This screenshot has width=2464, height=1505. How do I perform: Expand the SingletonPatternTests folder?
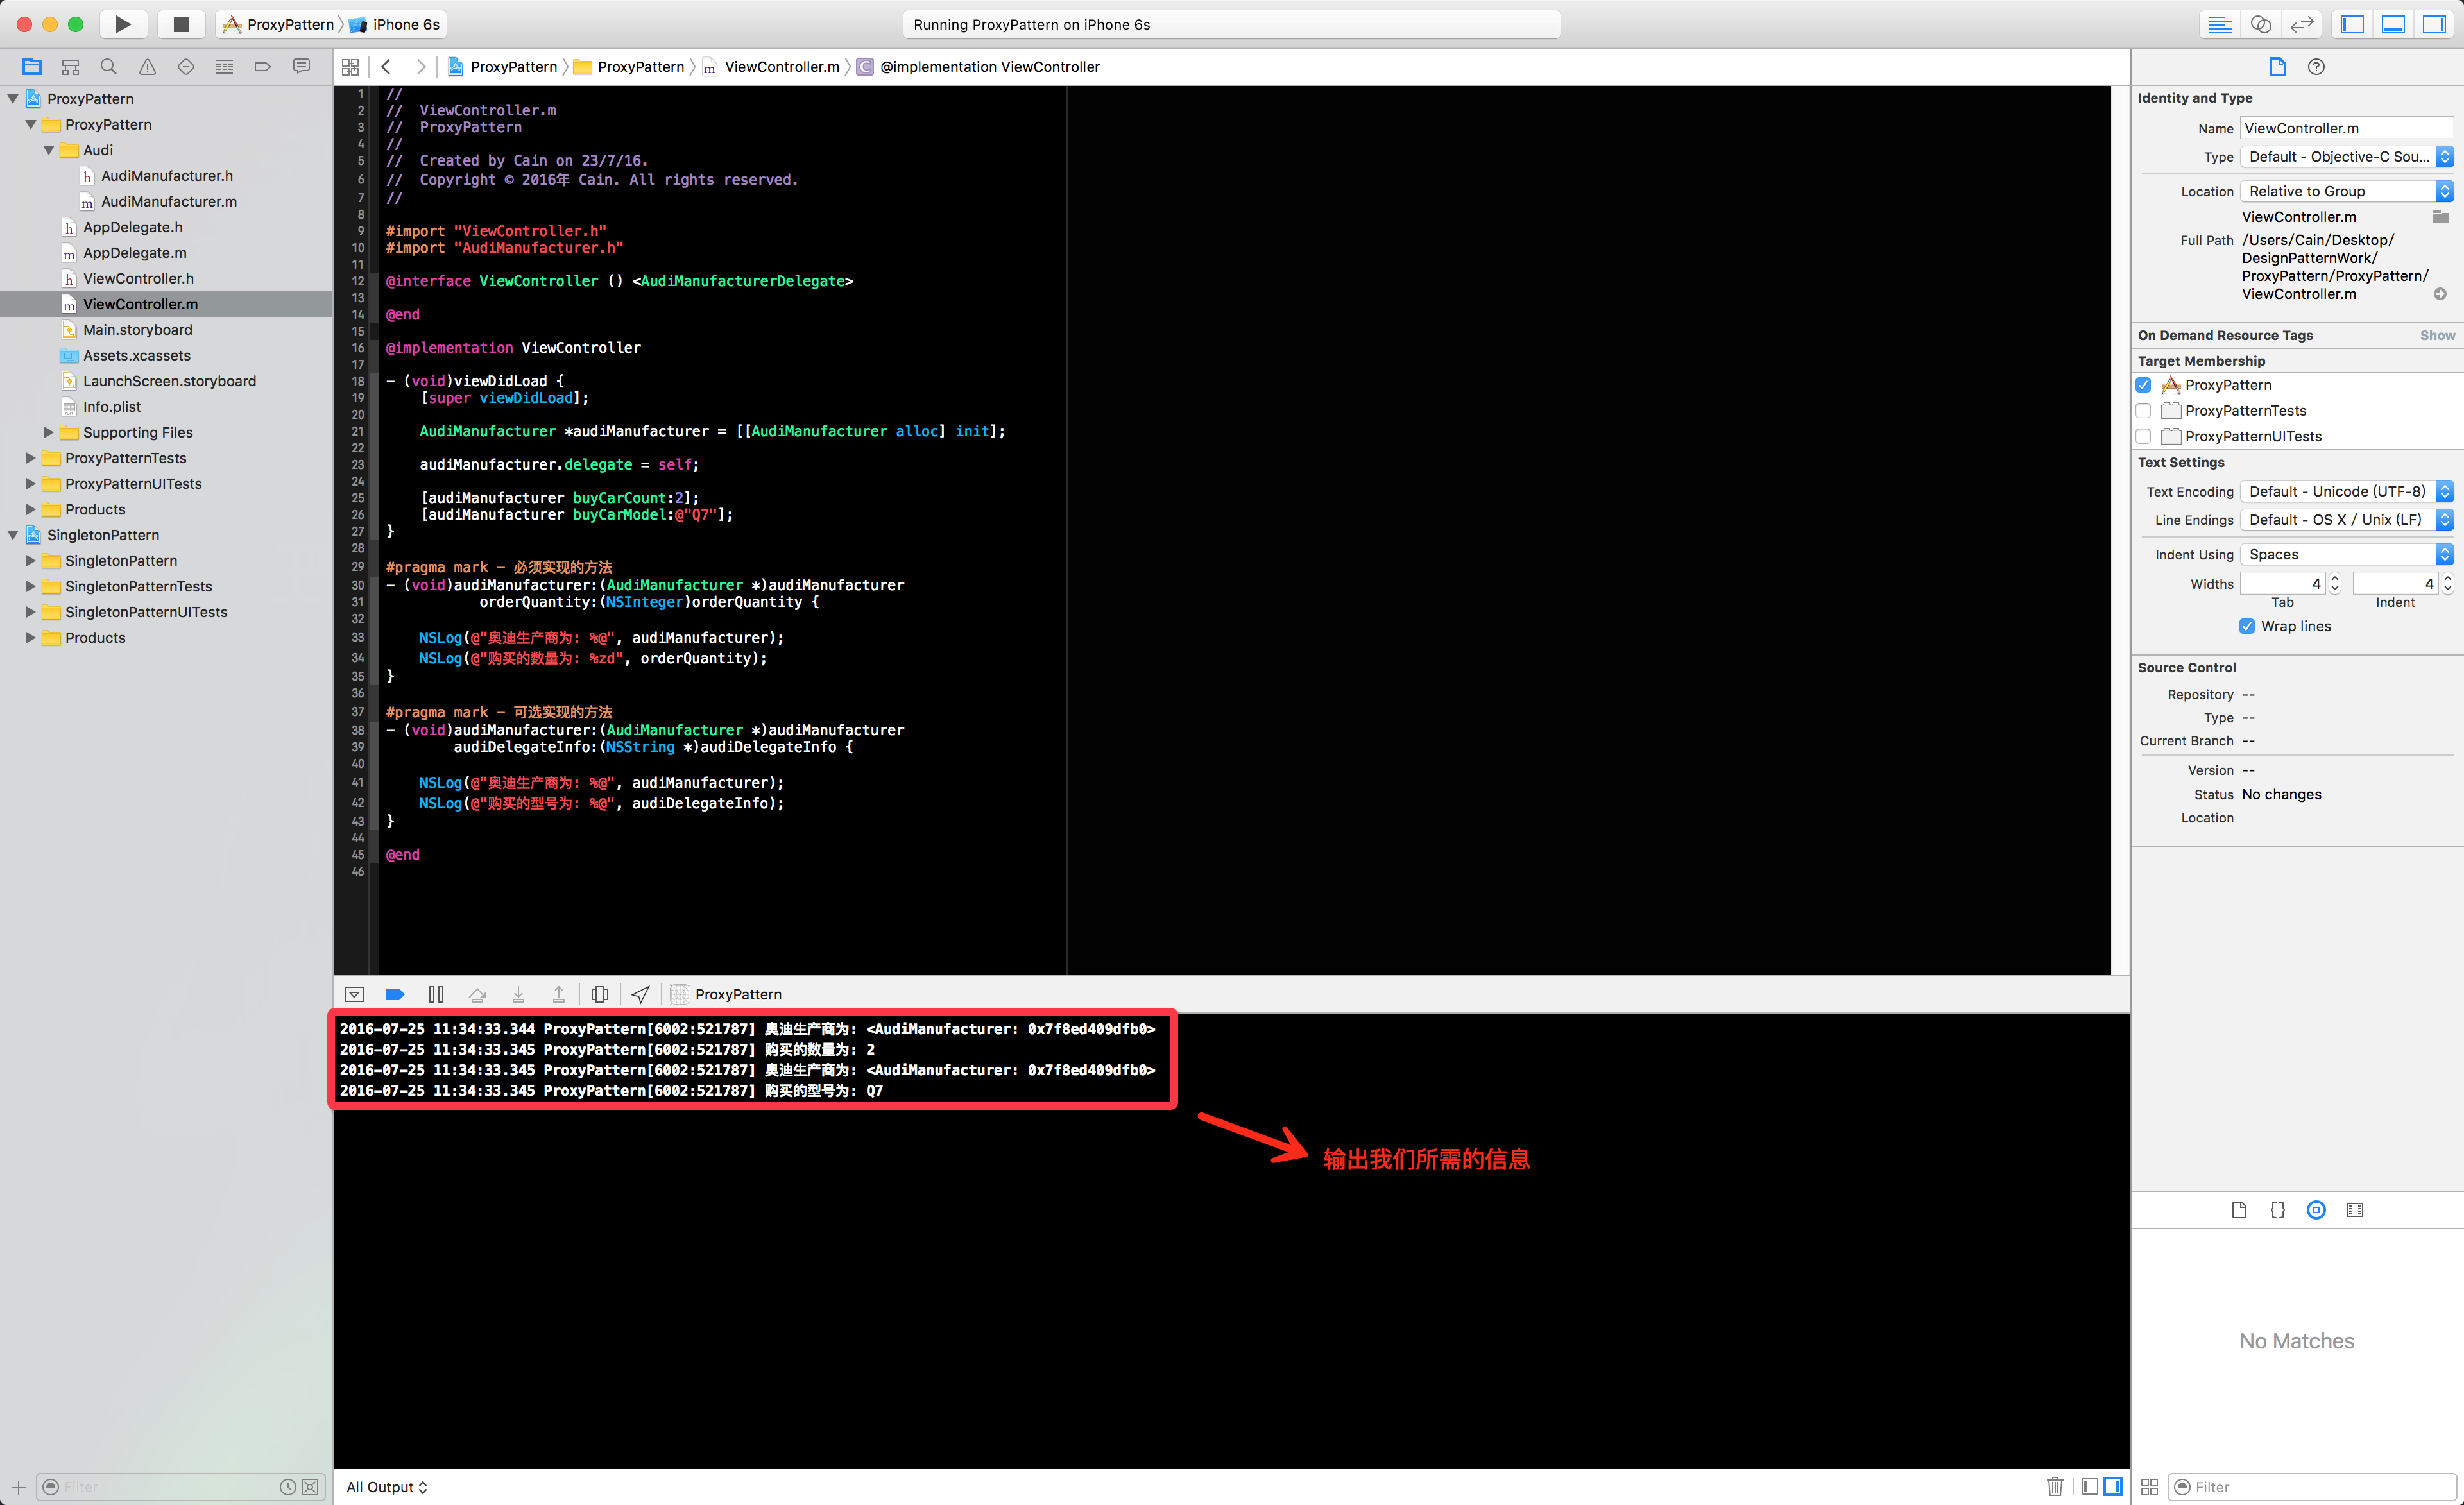tap(31, 586)
